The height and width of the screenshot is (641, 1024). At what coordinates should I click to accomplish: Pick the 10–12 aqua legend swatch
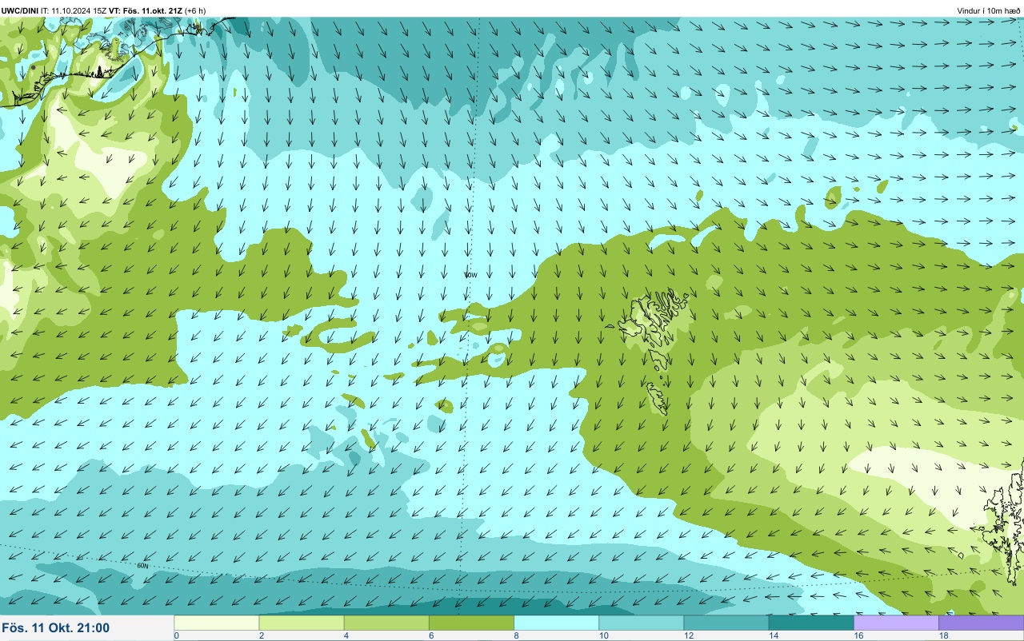coord(641,623)
